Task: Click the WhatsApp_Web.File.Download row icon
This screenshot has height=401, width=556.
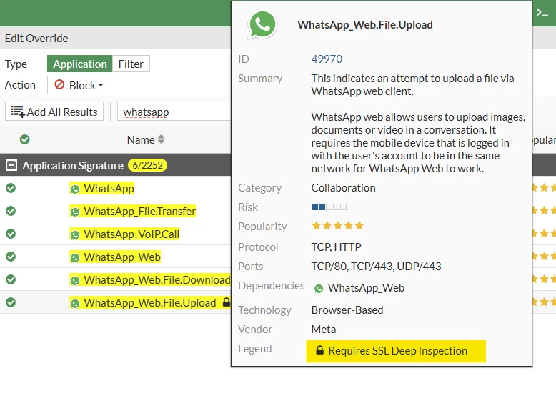Action: pyautogui.click(x=75, y=280)
